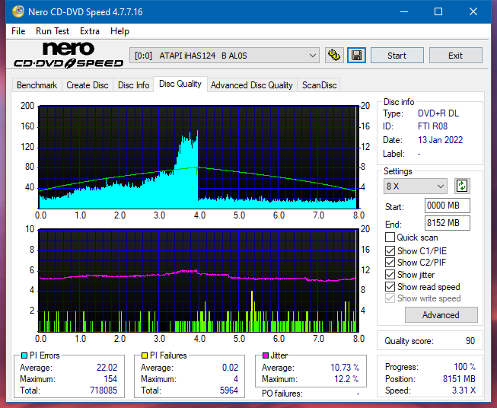Open the Extra menu
The height and width of the screenshot is (408, 497).
[x=90, y=31]
